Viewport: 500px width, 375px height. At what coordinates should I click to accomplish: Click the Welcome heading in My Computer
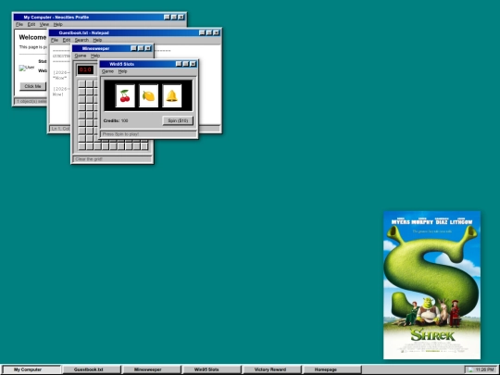(32, 37)
